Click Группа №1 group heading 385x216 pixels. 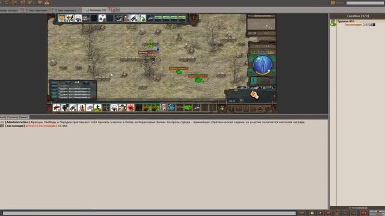(346, 22)
